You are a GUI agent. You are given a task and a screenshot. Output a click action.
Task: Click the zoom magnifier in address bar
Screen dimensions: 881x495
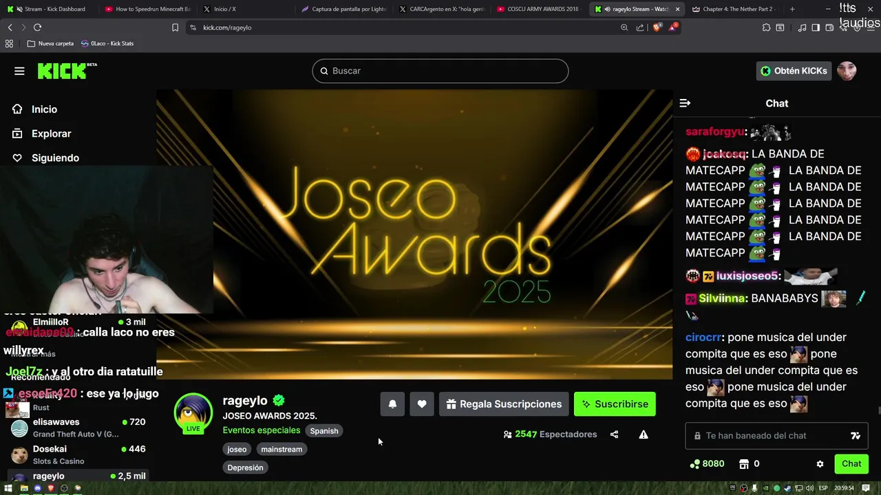[x=624, y=27]
